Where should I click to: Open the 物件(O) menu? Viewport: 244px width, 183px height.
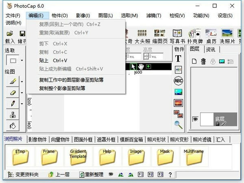60,15
